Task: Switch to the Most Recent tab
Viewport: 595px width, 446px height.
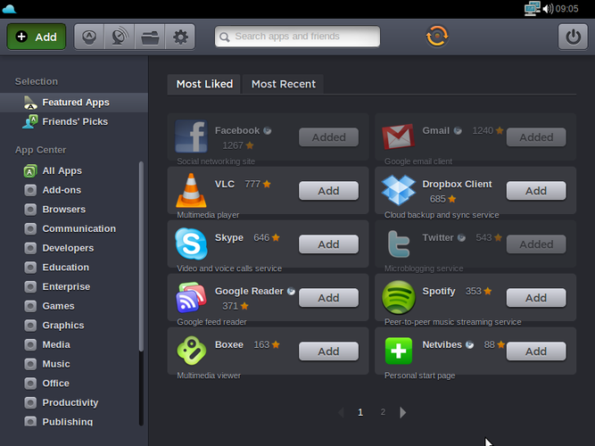Action: click(x=283, y=84)
